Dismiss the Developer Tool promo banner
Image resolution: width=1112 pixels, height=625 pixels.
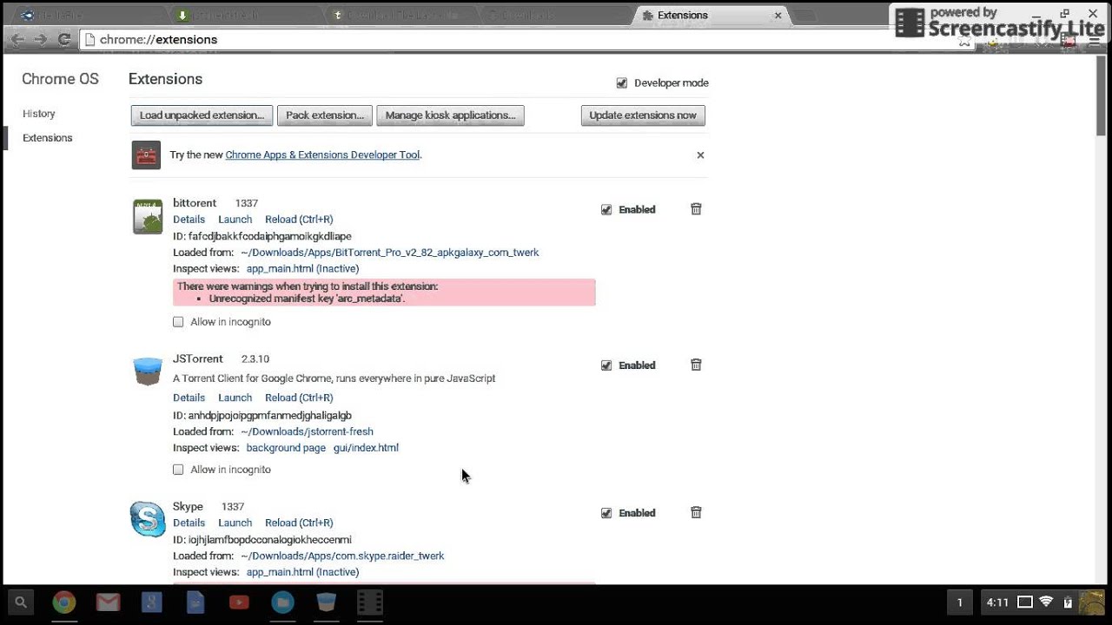[700, 155]
